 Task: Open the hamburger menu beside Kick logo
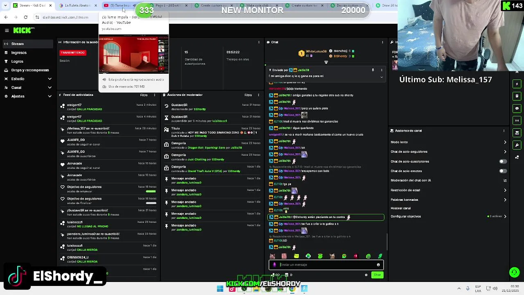pyautogui.click(x=7, y=30)
